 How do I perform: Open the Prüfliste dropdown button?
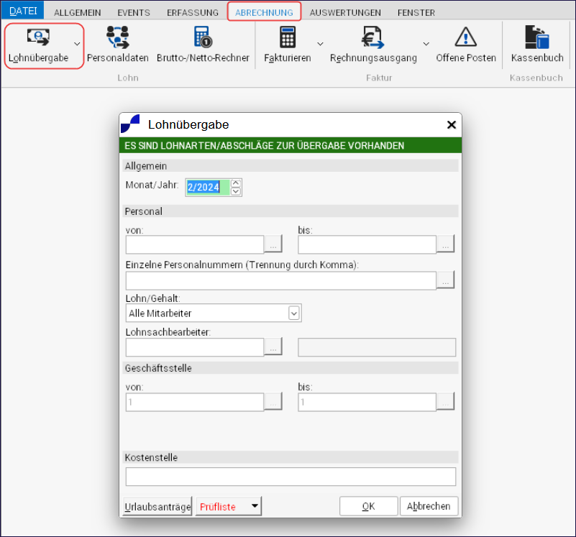[x=254, y=506]
